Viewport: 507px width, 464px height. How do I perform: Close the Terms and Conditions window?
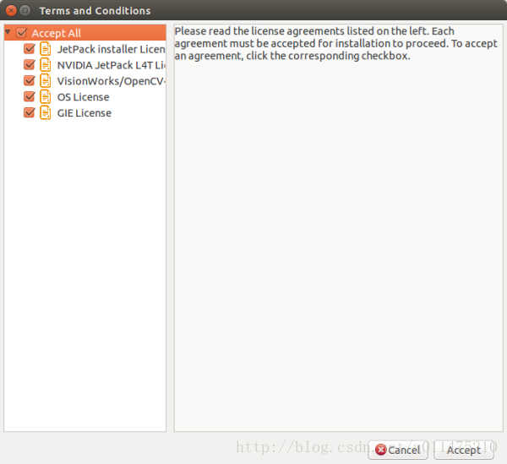point(11,11)
